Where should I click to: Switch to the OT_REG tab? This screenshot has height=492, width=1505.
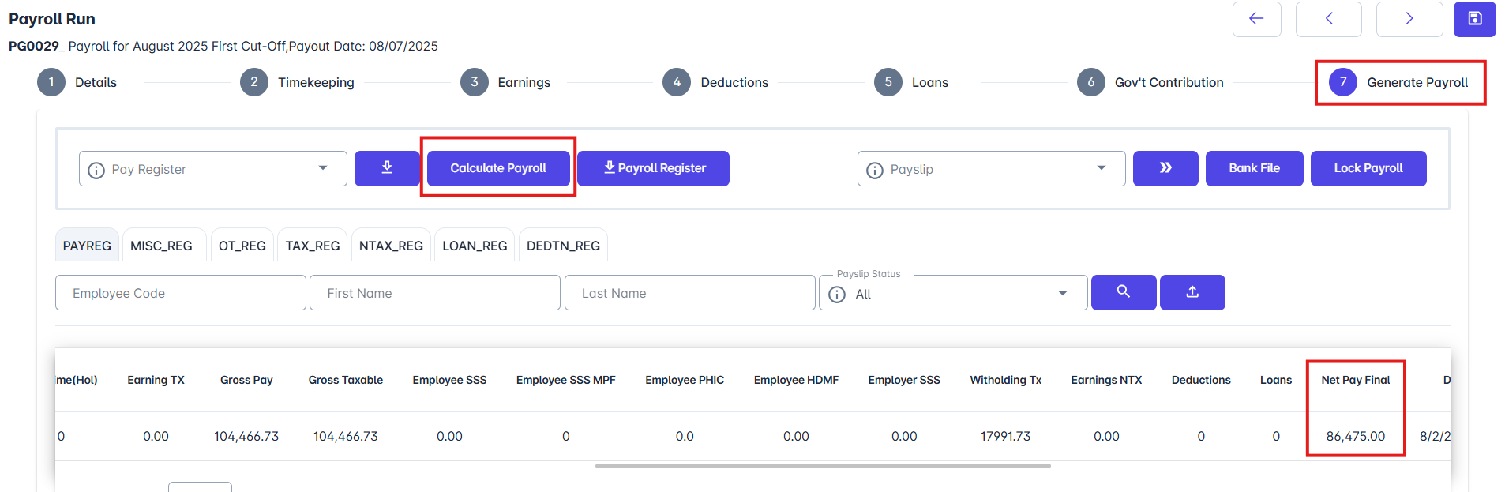(x=242, y=246)
